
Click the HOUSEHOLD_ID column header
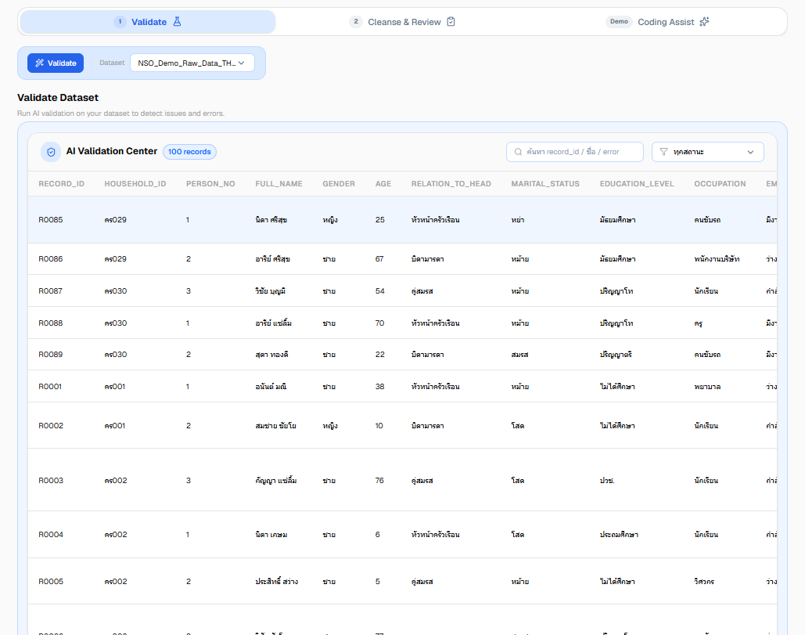coord(135,184)
